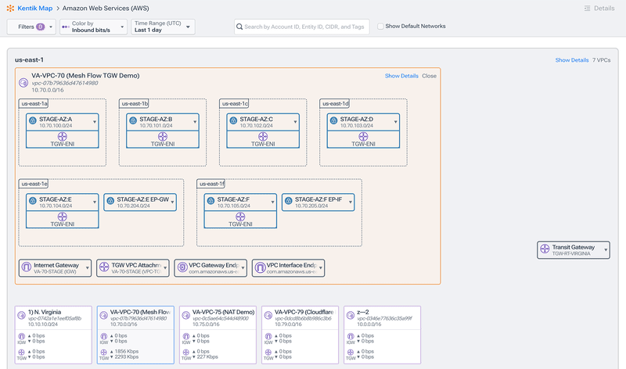Open the Details side panel
626x369 pixels.
point(599,9)
